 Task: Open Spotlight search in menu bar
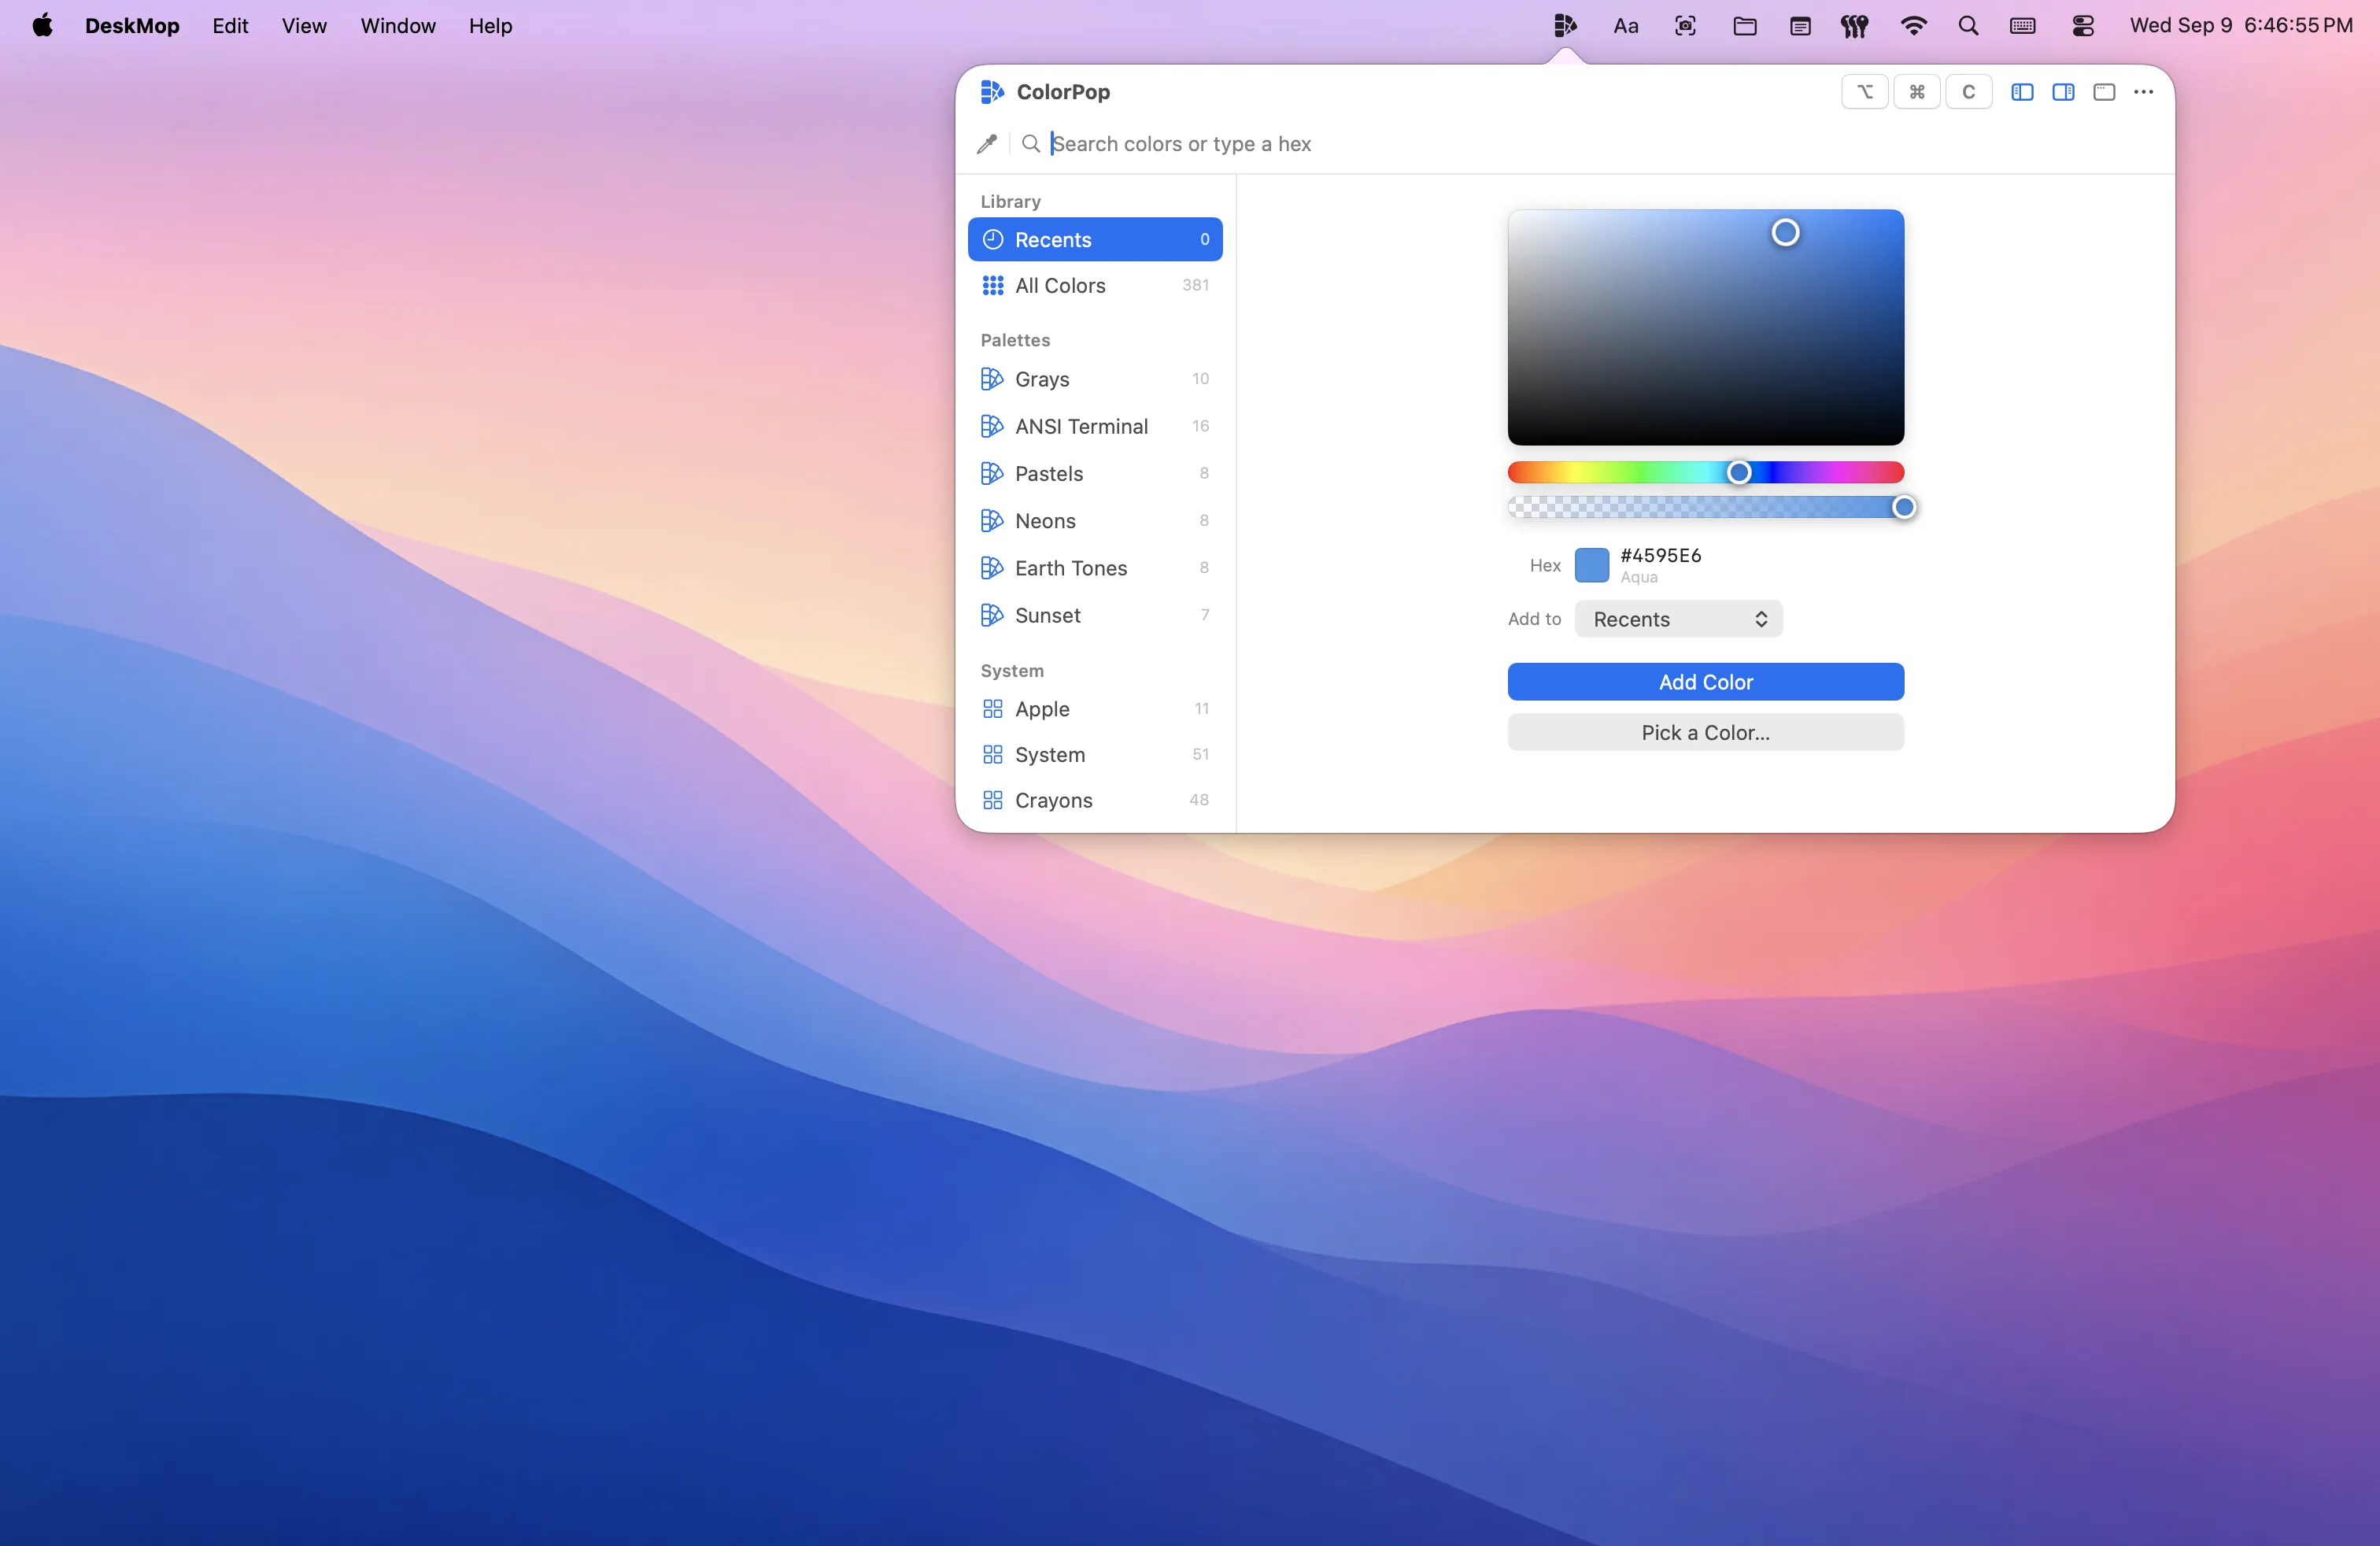click(1968, 26)
